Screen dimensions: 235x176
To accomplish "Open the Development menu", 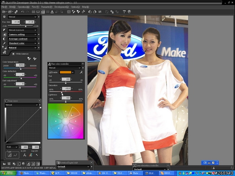I will [62, 7].
